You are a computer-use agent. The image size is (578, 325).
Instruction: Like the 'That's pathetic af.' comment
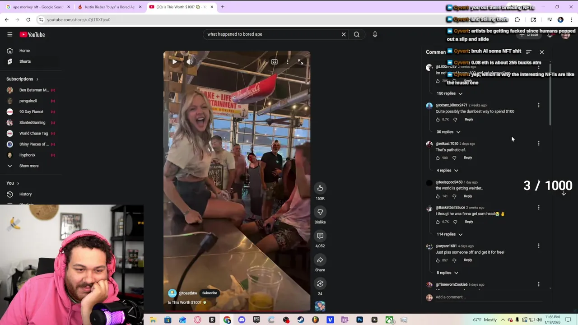438,158
